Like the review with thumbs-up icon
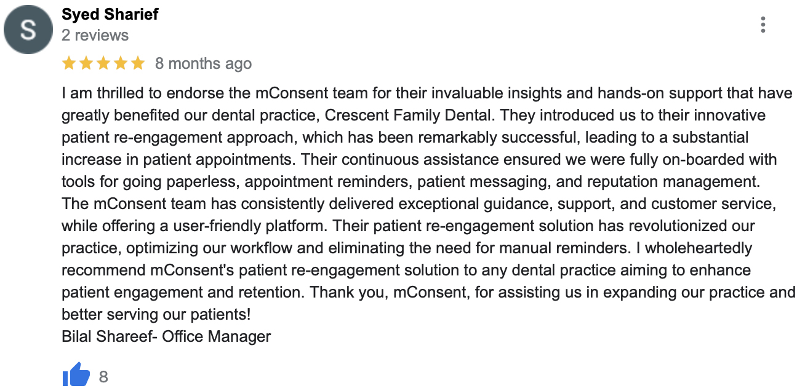The width and height of the screenshot is (805, 391). (76, 374)
